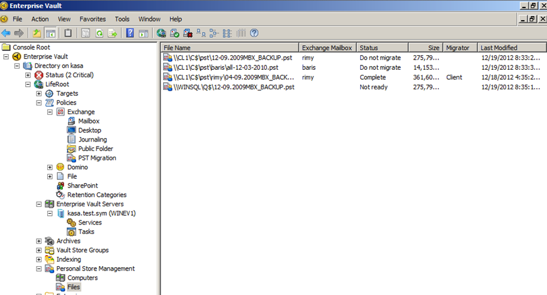Select Computers under Personal Store Management
The width and height of the screenshot is (547, 295).
click(x=82, y=278)
